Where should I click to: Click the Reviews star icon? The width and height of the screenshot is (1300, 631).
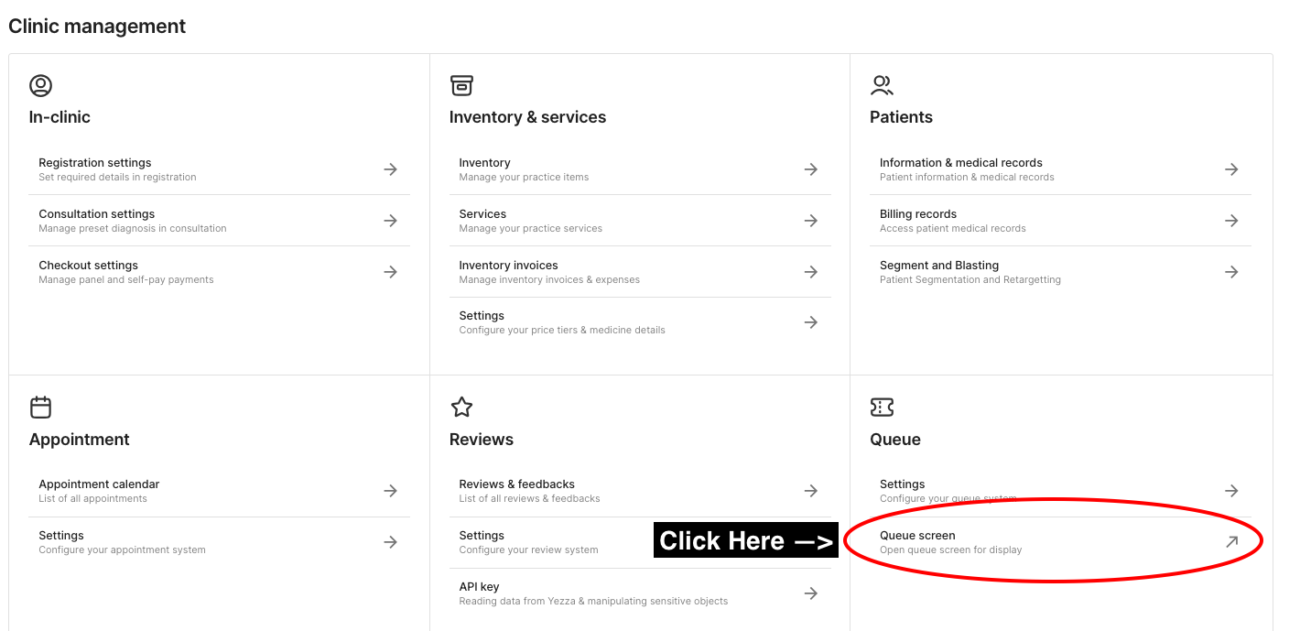click(x=461, y=408)
